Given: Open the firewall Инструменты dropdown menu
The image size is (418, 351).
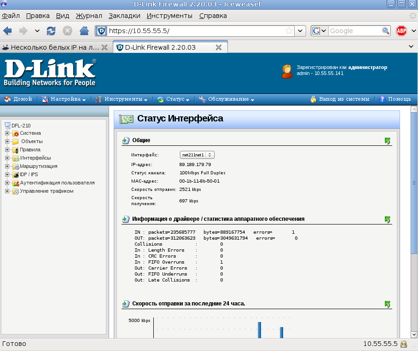Looking at the screenshot, I should [x=121, y=99].
